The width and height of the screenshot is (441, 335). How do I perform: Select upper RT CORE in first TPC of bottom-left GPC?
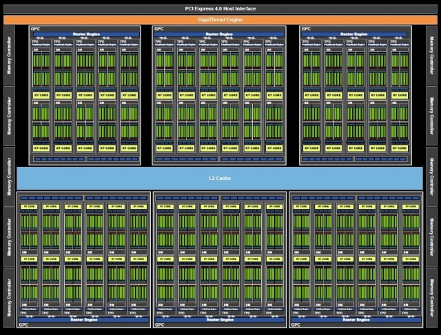[29, 207]
